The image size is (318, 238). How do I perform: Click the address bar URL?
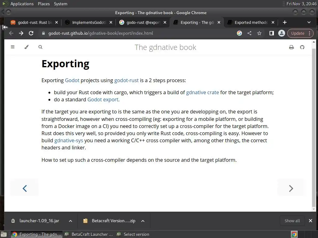[101, 33]
